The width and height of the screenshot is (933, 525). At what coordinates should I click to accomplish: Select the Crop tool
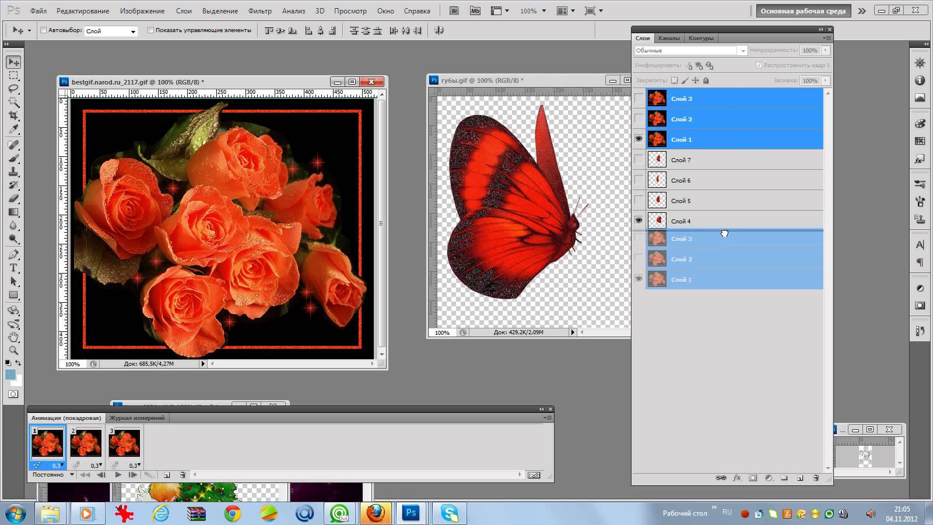pyautogui.click(x=13, y=116)
